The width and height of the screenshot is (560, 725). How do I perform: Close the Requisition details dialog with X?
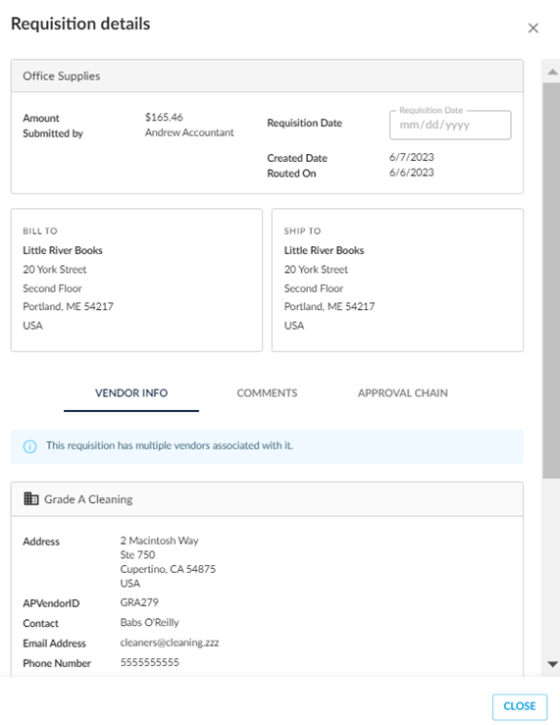(534, 28)
